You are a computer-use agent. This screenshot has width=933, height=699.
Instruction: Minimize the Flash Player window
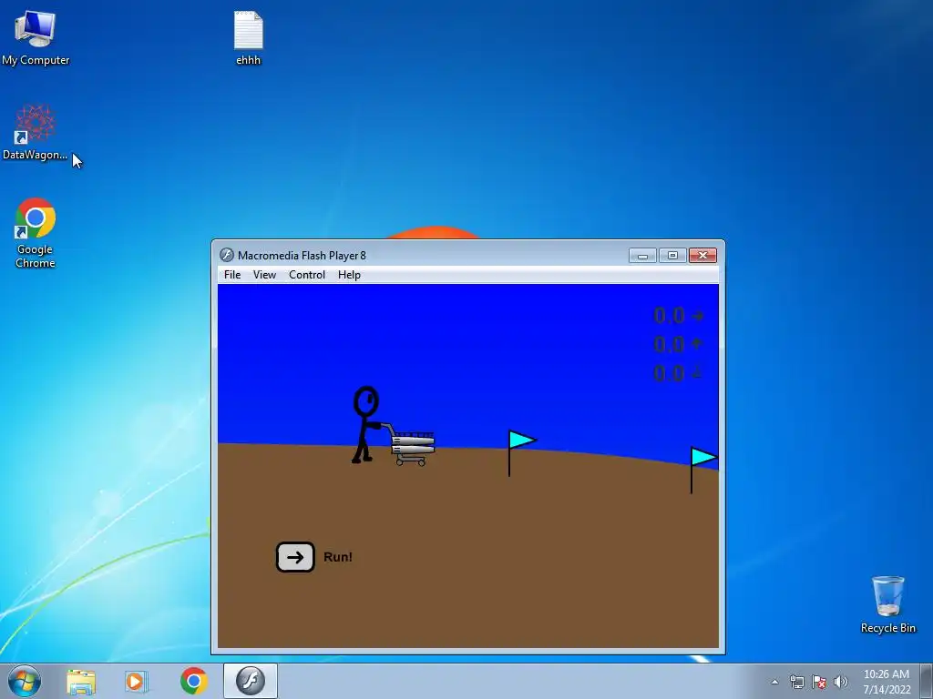pos(642,256)
